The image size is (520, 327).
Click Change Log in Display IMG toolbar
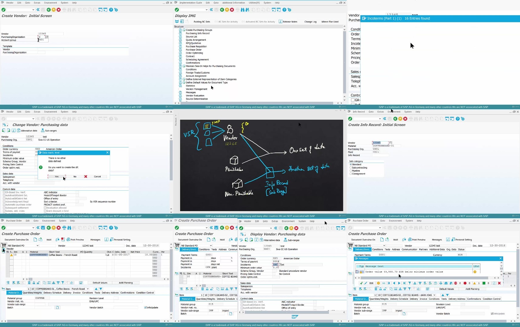pos(310,22)
